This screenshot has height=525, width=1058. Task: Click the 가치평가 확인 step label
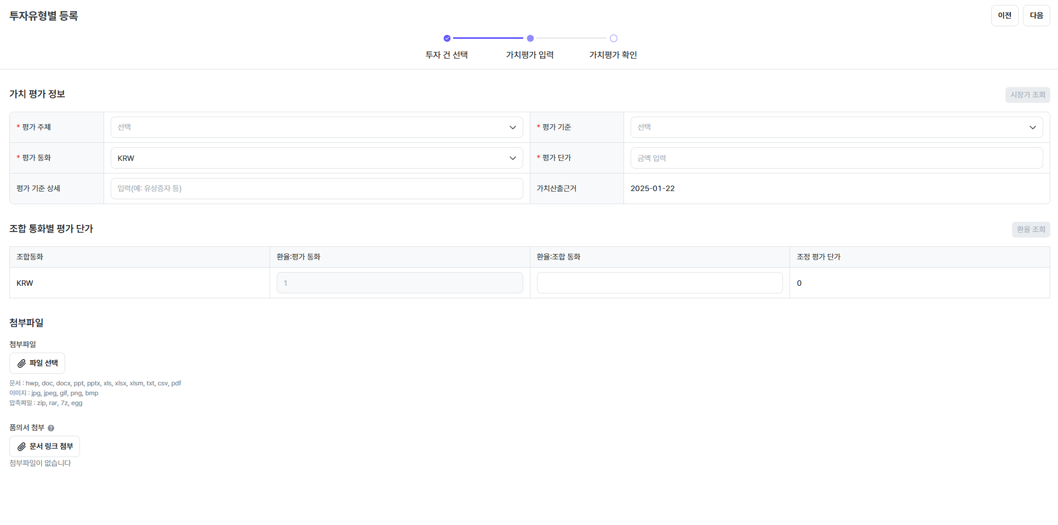[613, 55]
